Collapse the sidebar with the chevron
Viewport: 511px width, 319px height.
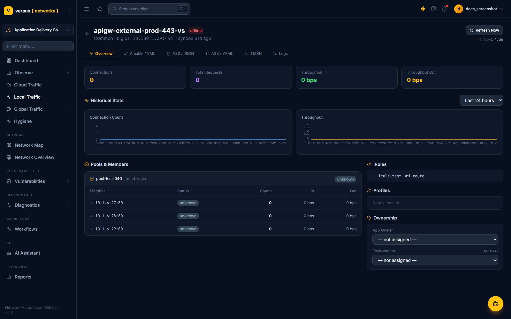69,11
